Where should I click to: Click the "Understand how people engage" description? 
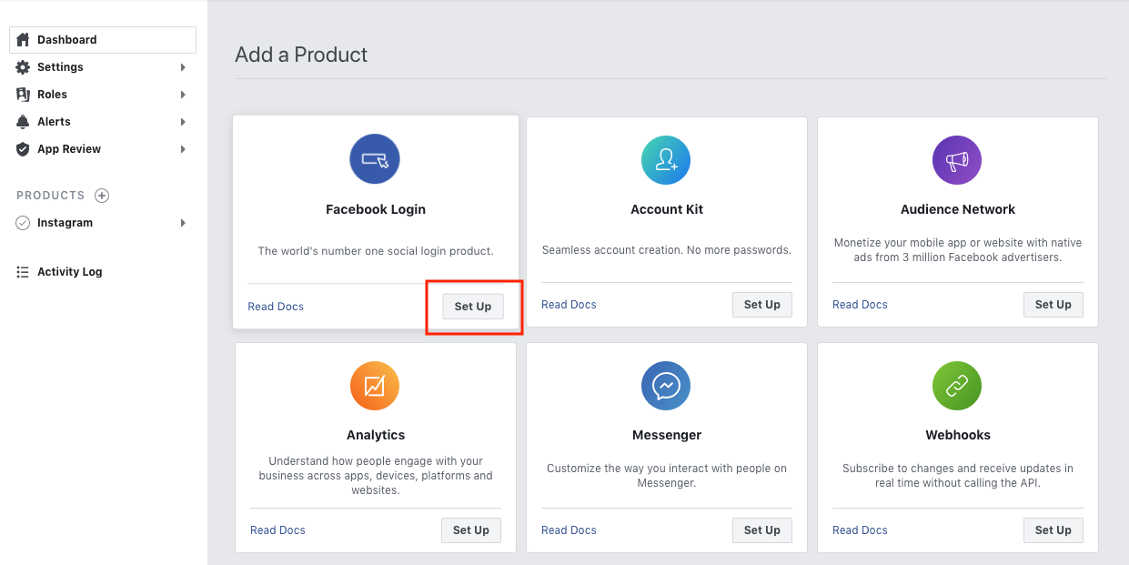pos(376,476)
